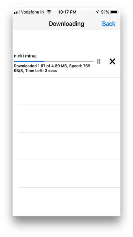Tap the location arrow icon
Screen dimensions: 133x237
pyautogui.click(x=97, y=12)
